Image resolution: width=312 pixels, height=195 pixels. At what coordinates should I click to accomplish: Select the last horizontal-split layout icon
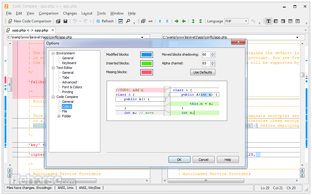[298, 21]
